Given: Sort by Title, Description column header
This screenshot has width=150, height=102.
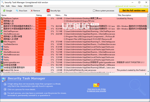Looking at the screenshot, I should point(132,15).
